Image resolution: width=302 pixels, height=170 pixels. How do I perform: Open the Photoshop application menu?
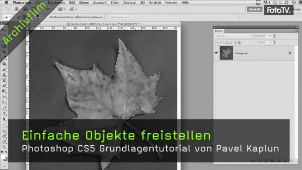pos(22,2)
